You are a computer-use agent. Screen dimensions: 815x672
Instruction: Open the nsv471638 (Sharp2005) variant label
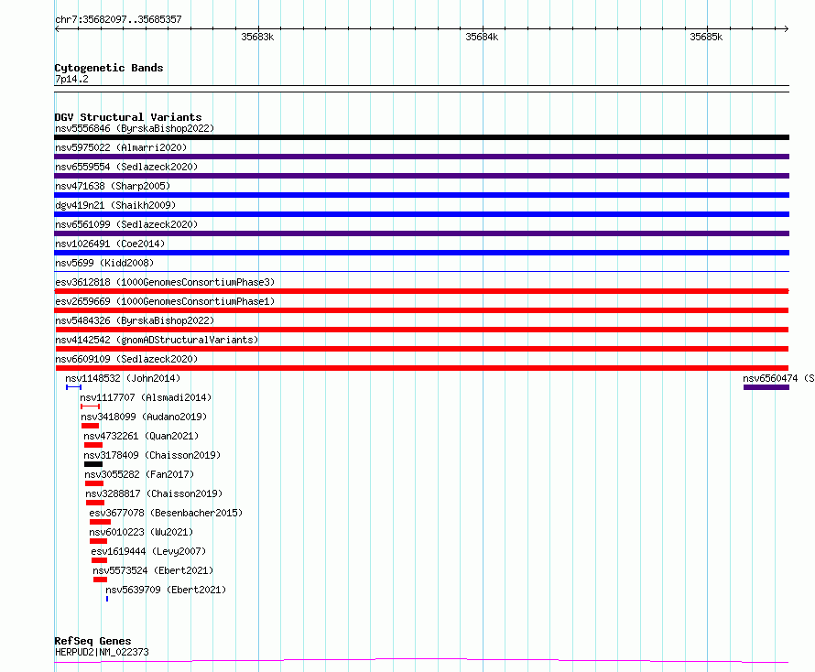tap(113, 186)
